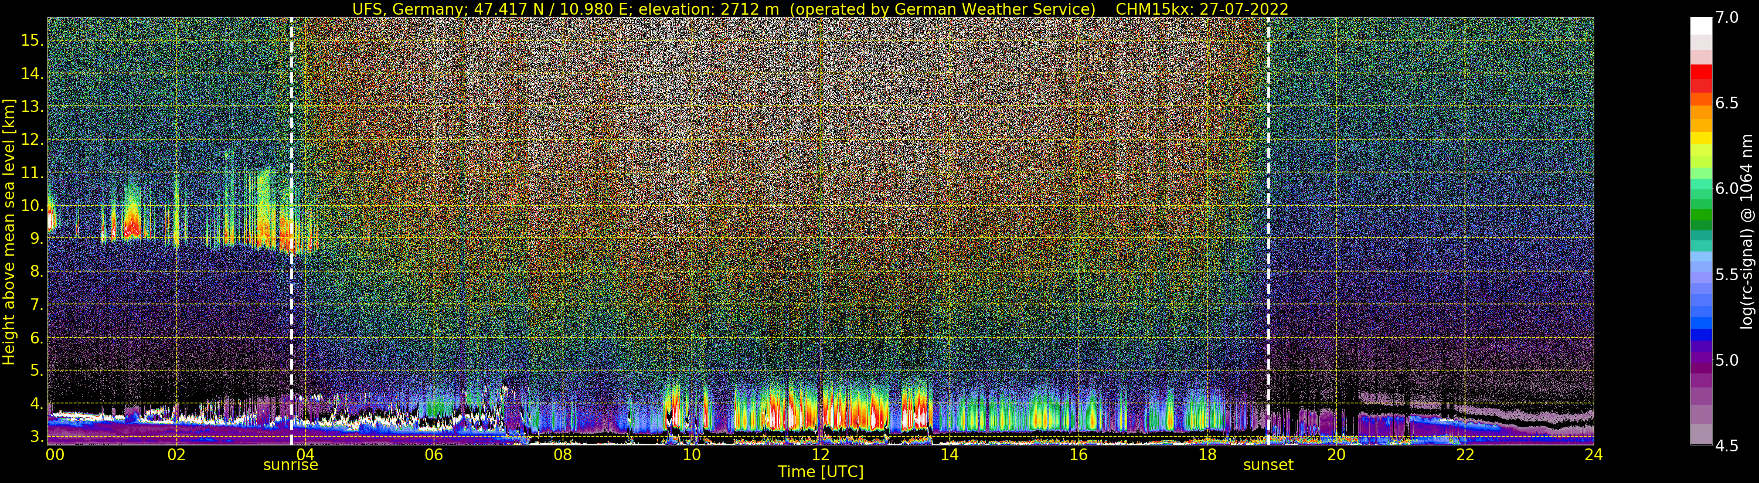Click the height tick label "11."
1759x483 pixels.
(x=32, y=173)
